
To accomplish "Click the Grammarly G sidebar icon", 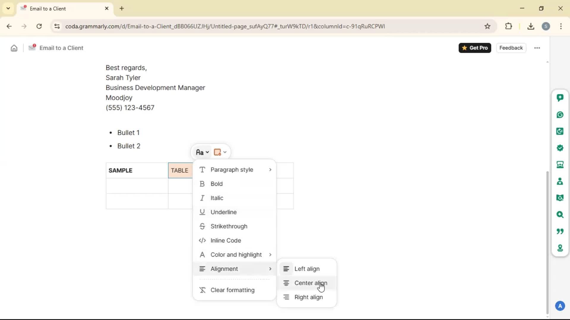I will 560,115.
